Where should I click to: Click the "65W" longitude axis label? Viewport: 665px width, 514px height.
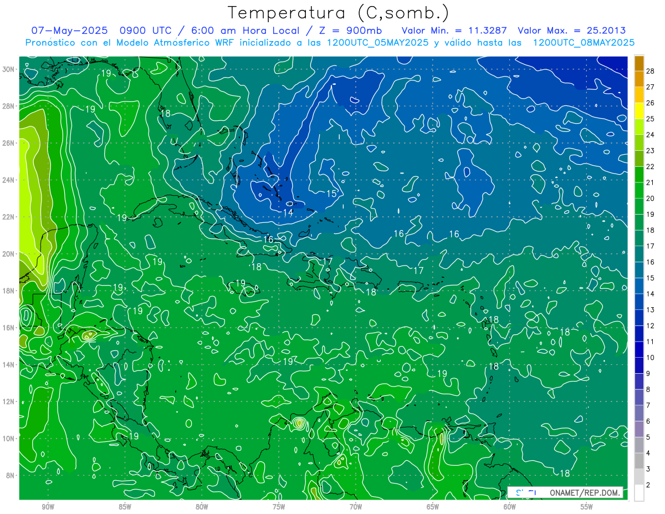433,507
